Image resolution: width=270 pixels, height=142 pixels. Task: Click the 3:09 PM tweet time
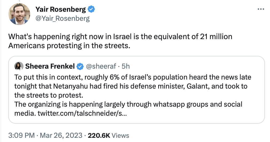21,135
